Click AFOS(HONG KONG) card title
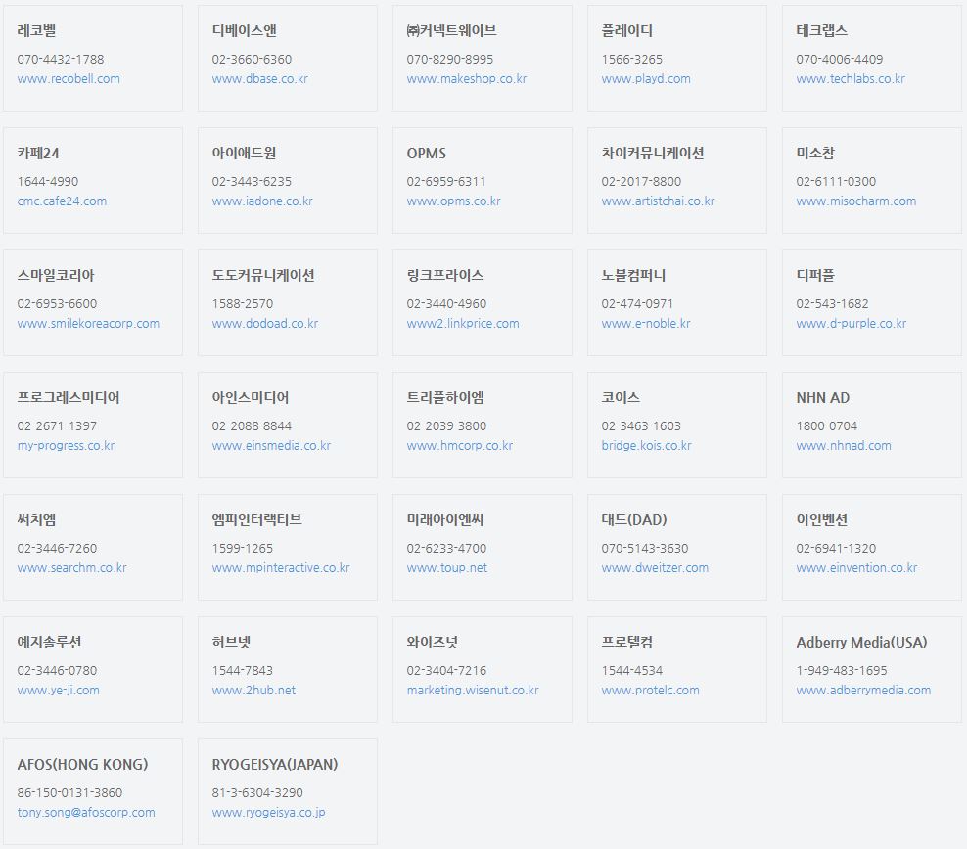 point(82,764)
